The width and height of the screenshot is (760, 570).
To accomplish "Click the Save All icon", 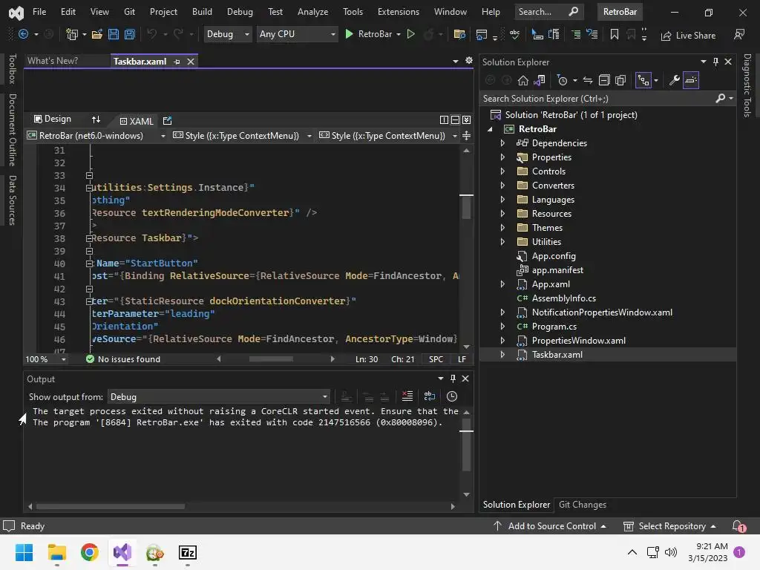I will [x=130, y=34].
